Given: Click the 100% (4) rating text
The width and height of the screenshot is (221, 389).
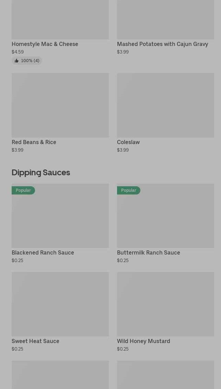Looking at the screenshot, I should pos(30,61).
